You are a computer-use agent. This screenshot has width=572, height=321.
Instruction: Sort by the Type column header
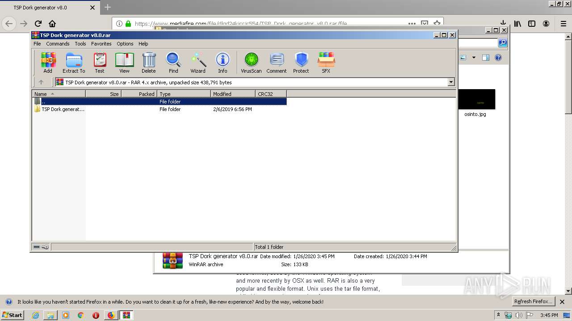pyautogui.click(x=184, y=94)
